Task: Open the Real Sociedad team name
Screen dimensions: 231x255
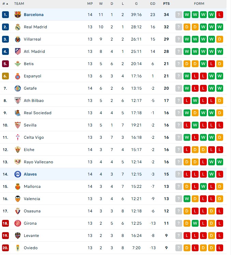Action: coord(38,113)
